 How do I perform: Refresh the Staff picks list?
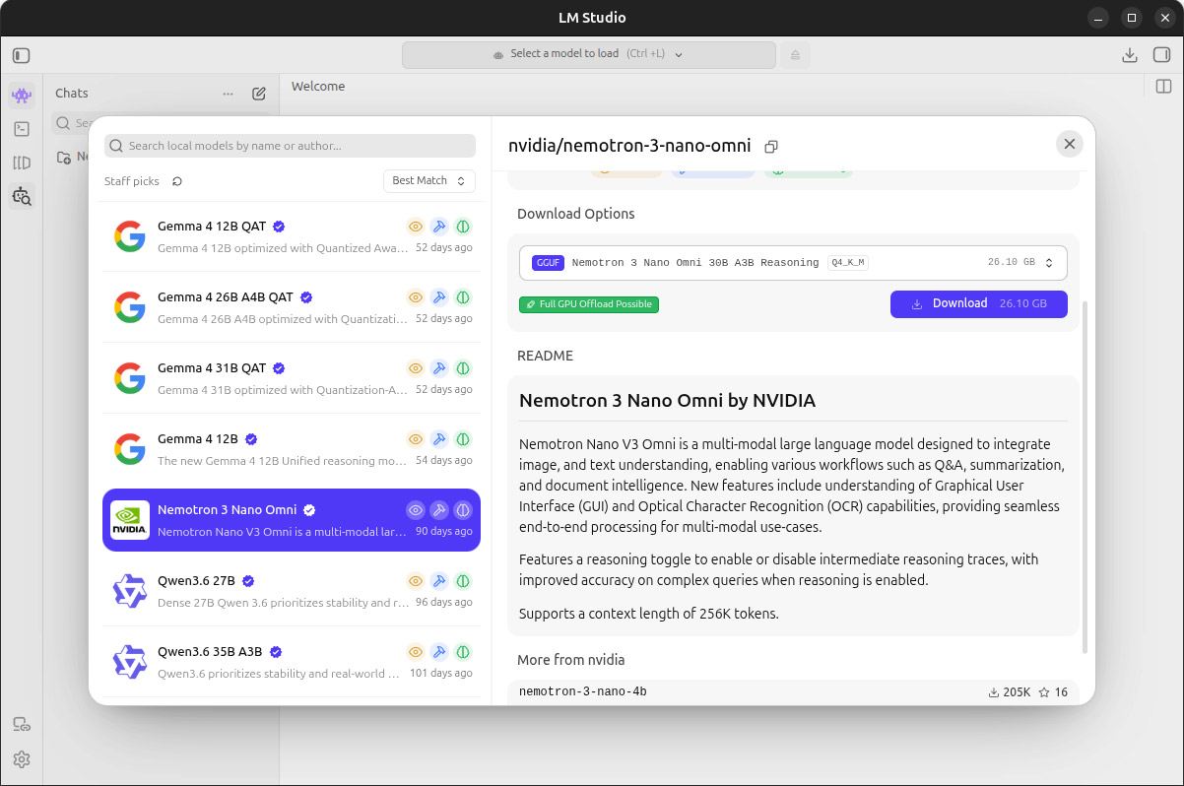point(177,181)
